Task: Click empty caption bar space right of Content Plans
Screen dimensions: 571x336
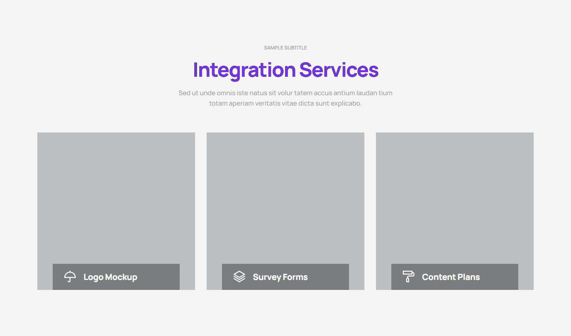Action: pos(499,277)
